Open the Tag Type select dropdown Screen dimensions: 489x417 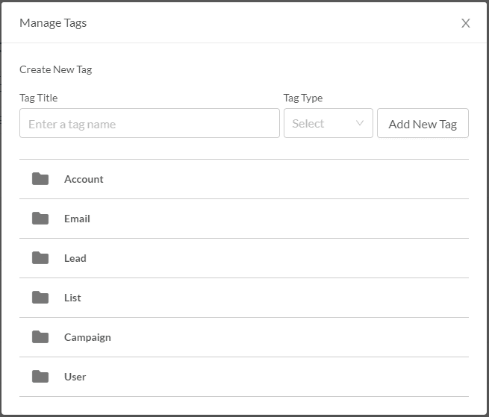click(327, 124)
